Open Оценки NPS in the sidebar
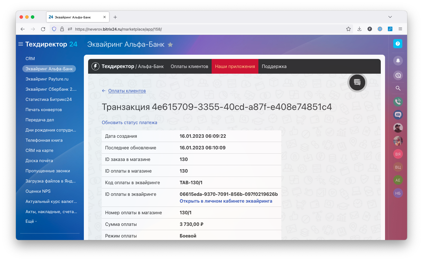Viewport: 423px width, 261px height. tap(38, 191)
